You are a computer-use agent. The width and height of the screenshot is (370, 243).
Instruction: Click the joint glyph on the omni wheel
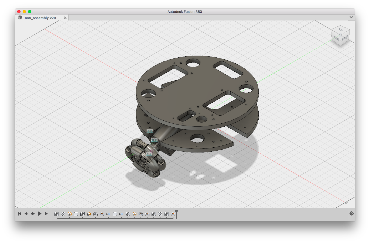149,154
